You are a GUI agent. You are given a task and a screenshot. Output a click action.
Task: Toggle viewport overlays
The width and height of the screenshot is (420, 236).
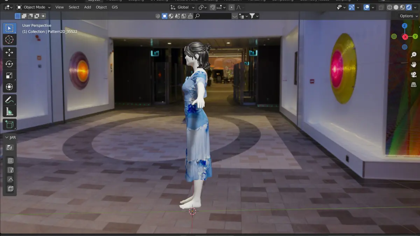click(x=366, y=7)
